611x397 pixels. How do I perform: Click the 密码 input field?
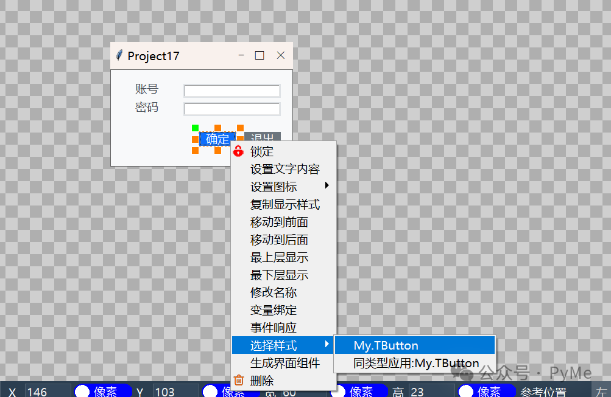[231, 109]
